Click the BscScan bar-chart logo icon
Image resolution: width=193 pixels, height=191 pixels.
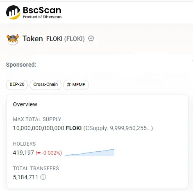pos(13,12)
